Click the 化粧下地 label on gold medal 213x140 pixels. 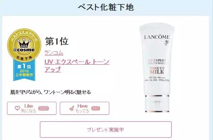click(x=24, y=58)
